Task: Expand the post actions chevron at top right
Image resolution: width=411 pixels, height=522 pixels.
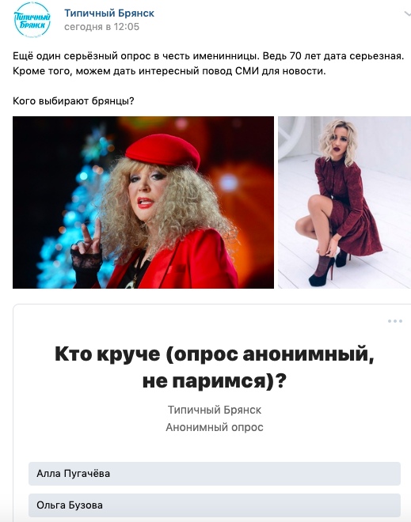Action: [407, 14]
